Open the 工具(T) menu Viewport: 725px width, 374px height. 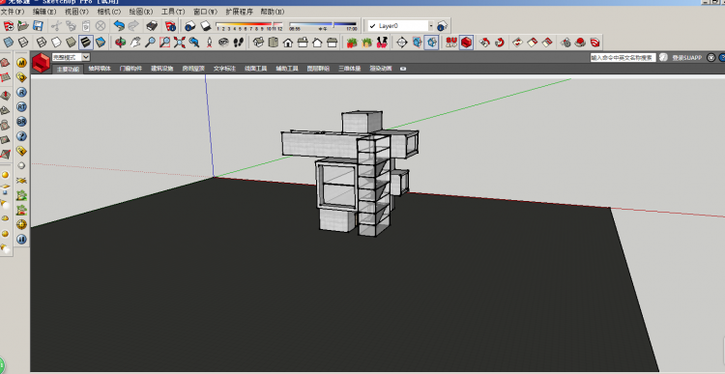(173, 12)
